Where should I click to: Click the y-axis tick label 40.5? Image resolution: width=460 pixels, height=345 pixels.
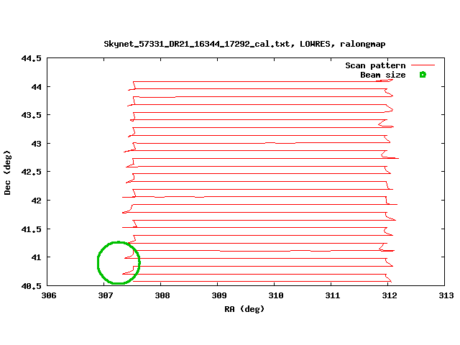pyautogui.click(x=31, y=286)
